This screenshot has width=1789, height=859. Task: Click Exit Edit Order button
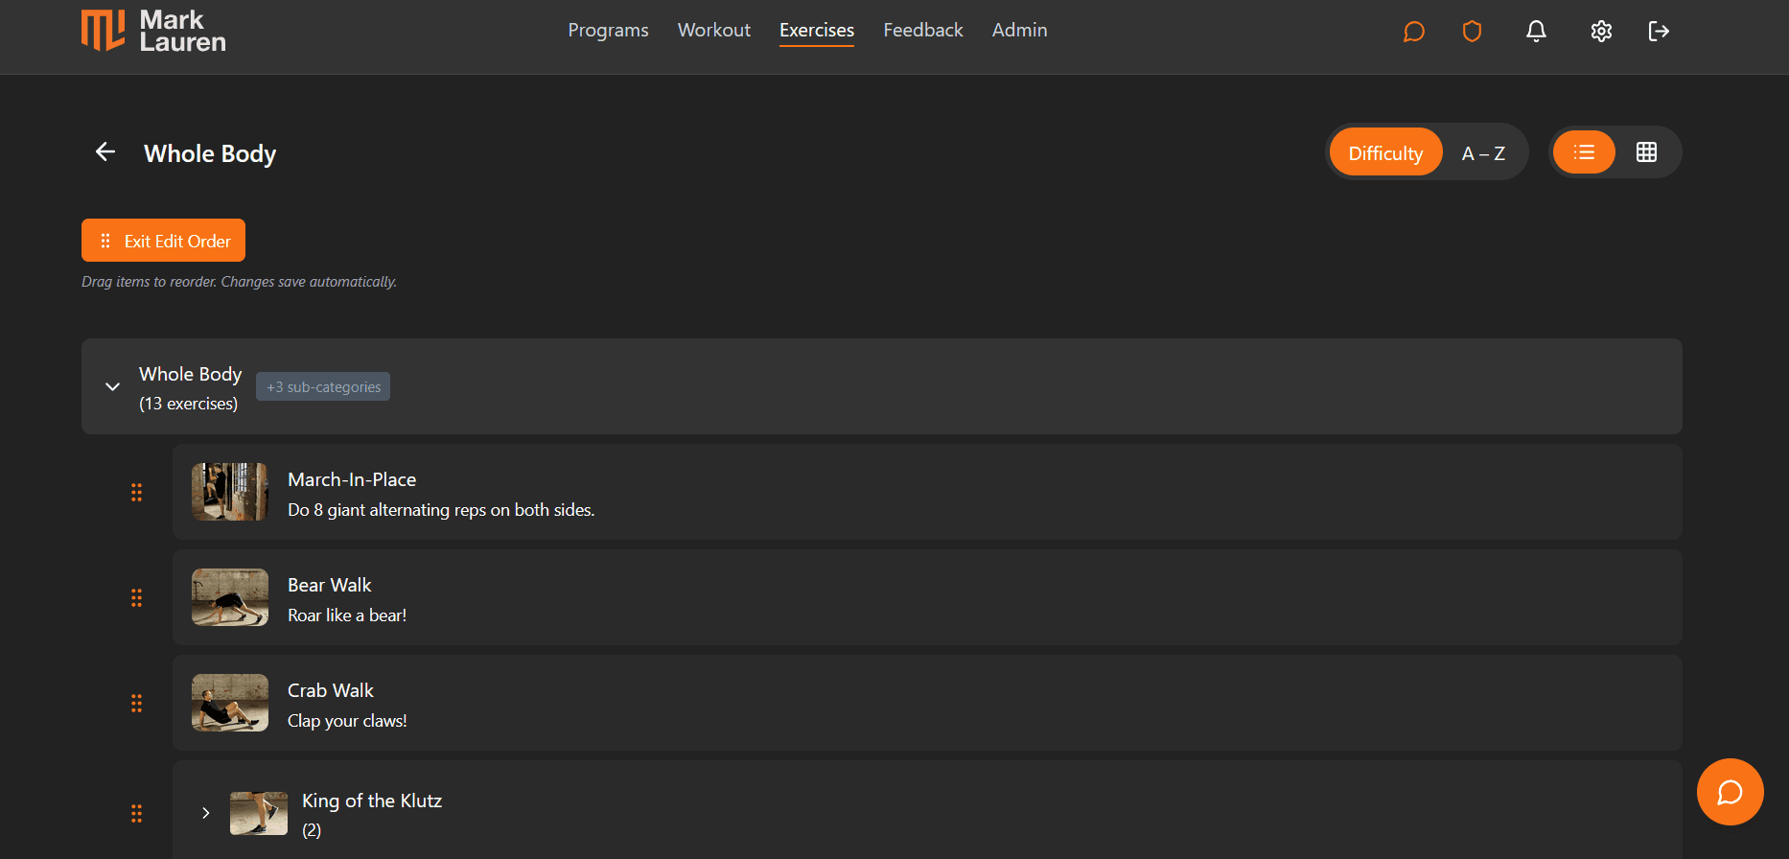[163, 240]
